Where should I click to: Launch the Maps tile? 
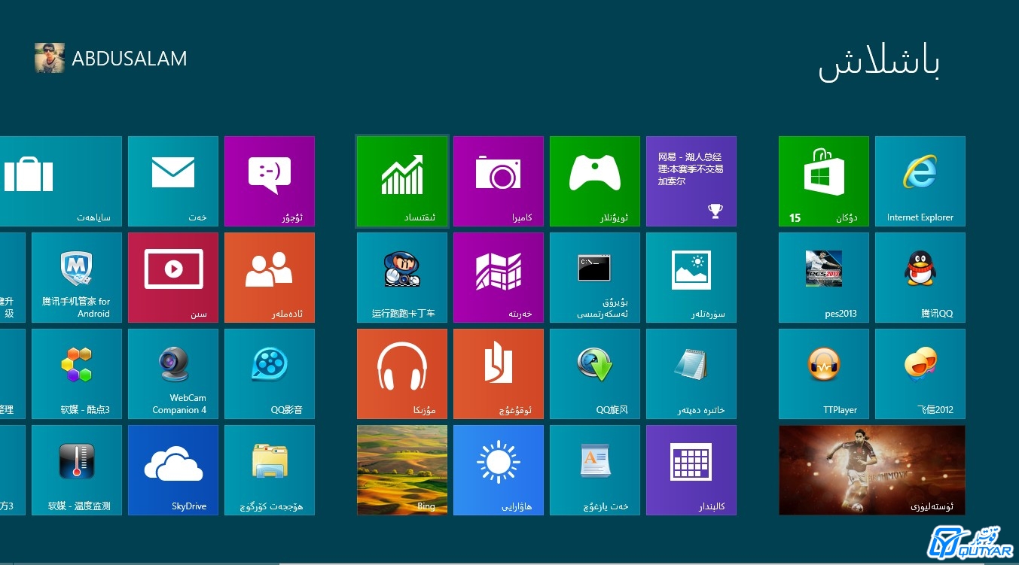point(499,278)
